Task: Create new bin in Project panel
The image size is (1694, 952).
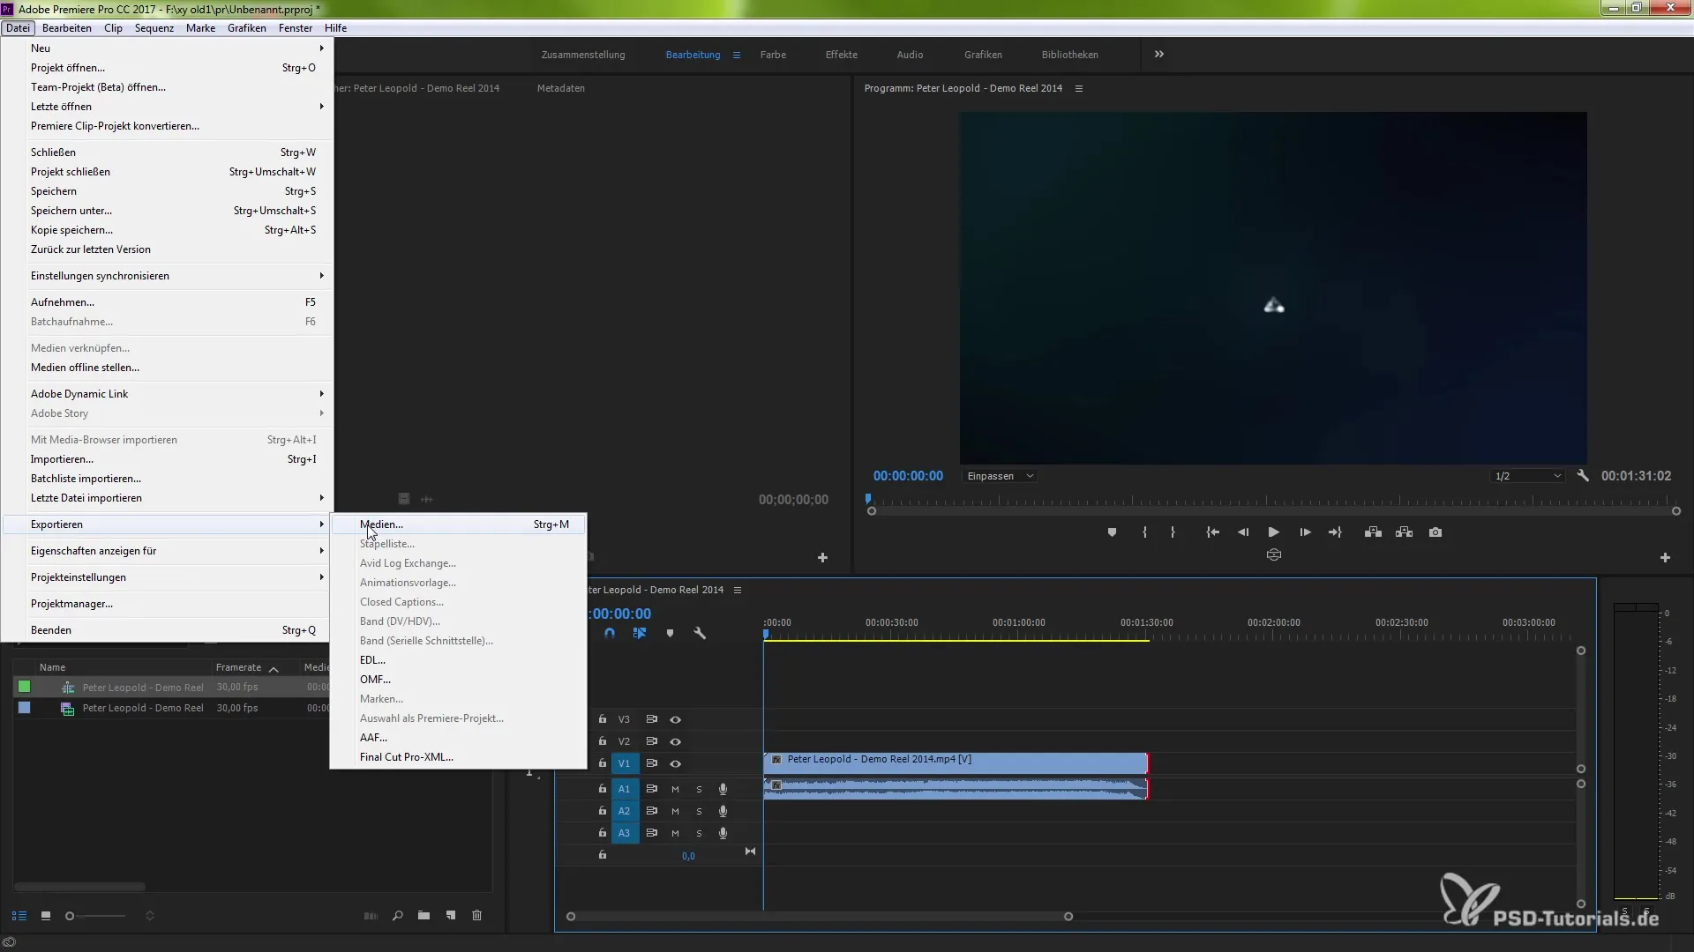Action: point(424,916)
